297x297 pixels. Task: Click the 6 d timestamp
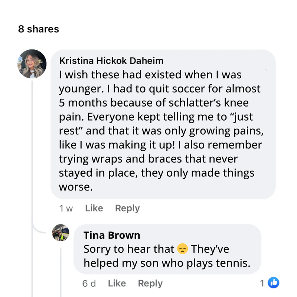89,284
